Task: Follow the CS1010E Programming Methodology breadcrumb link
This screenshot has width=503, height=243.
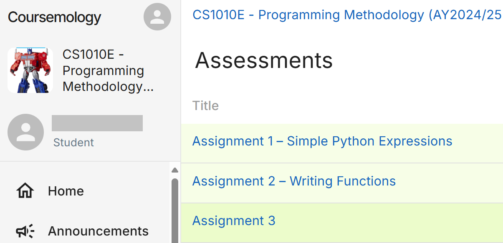Action: tap(346, 15)
